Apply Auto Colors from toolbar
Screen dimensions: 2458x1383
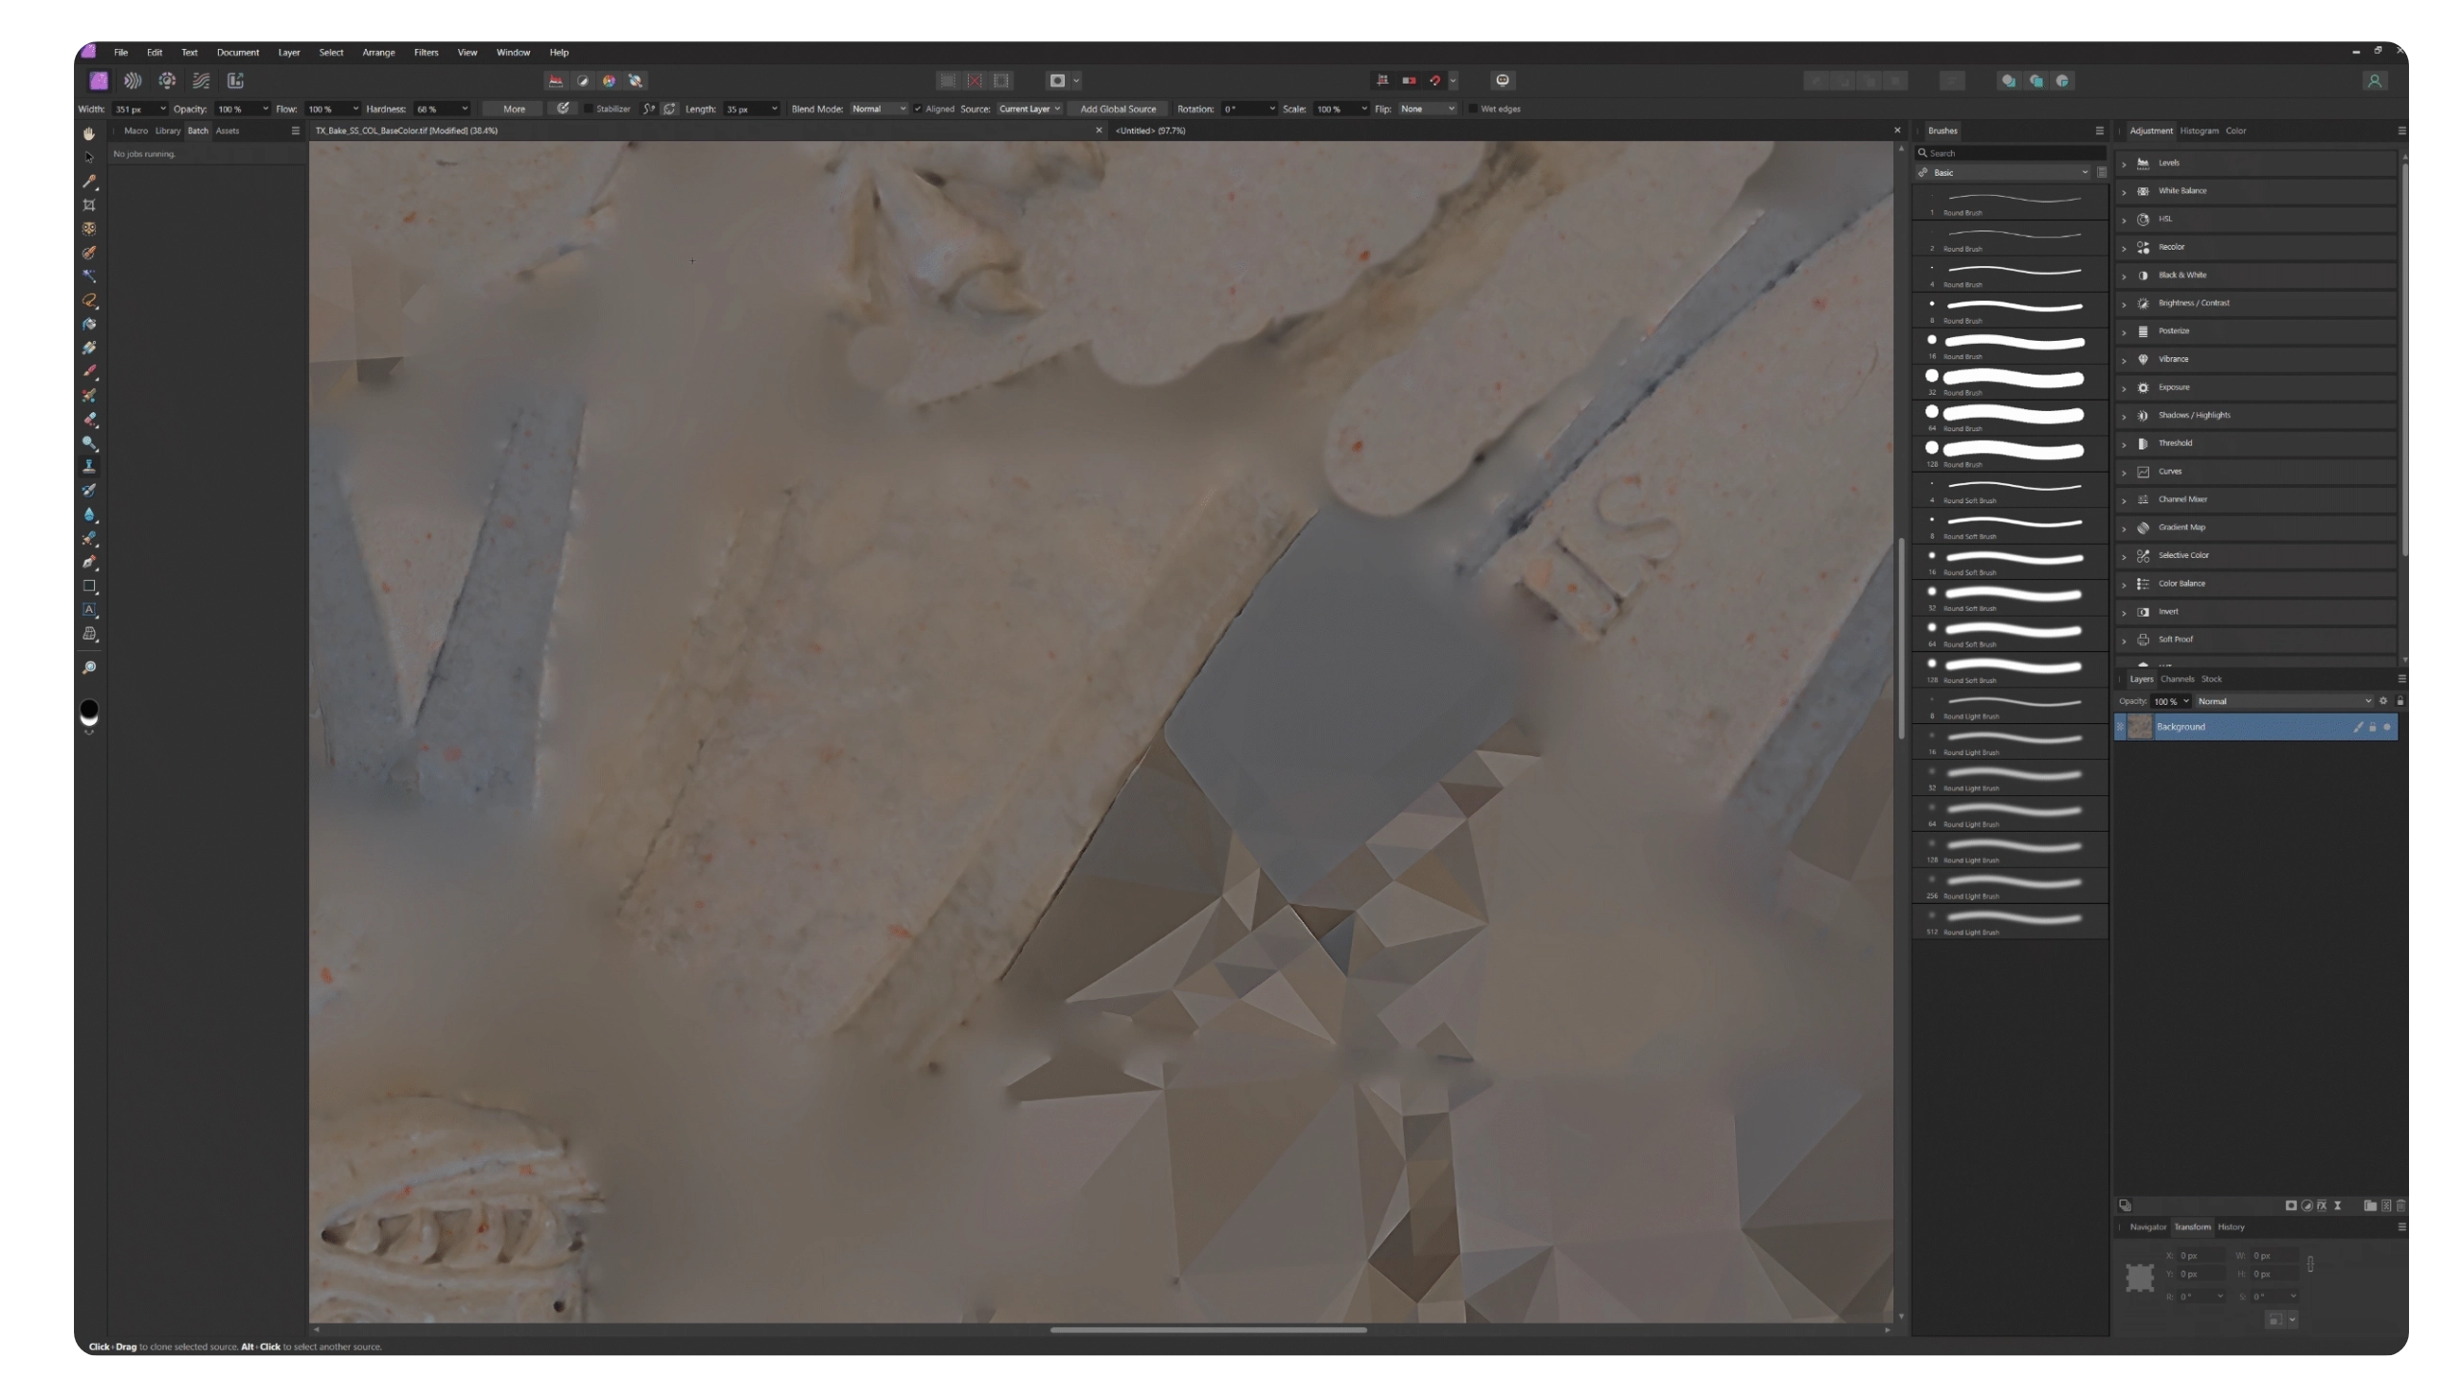tap(609, 81)
